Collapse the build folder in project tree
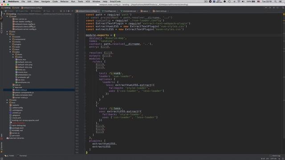Screen dimensions: 285x160 pos(7,16)
